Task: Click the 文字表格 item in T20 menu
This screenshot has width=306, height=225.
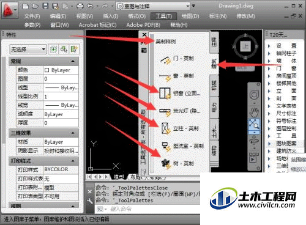Action: tap(286, 106)
